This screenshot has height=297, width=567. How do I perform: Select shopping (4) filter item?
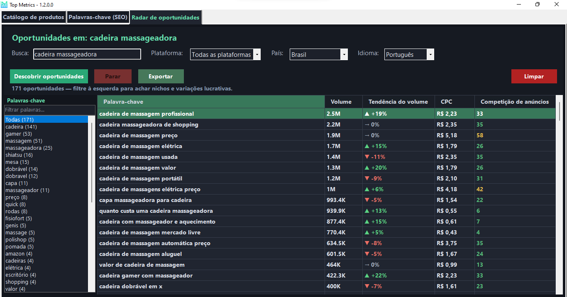46,282
